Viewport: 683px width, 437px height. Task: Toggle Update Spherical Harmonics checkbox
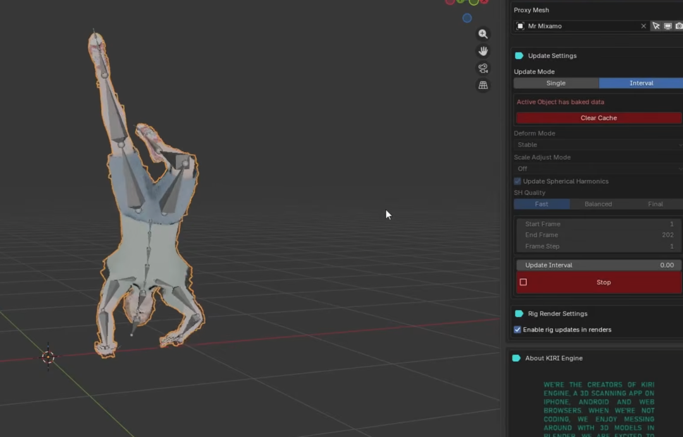point(517,181)
